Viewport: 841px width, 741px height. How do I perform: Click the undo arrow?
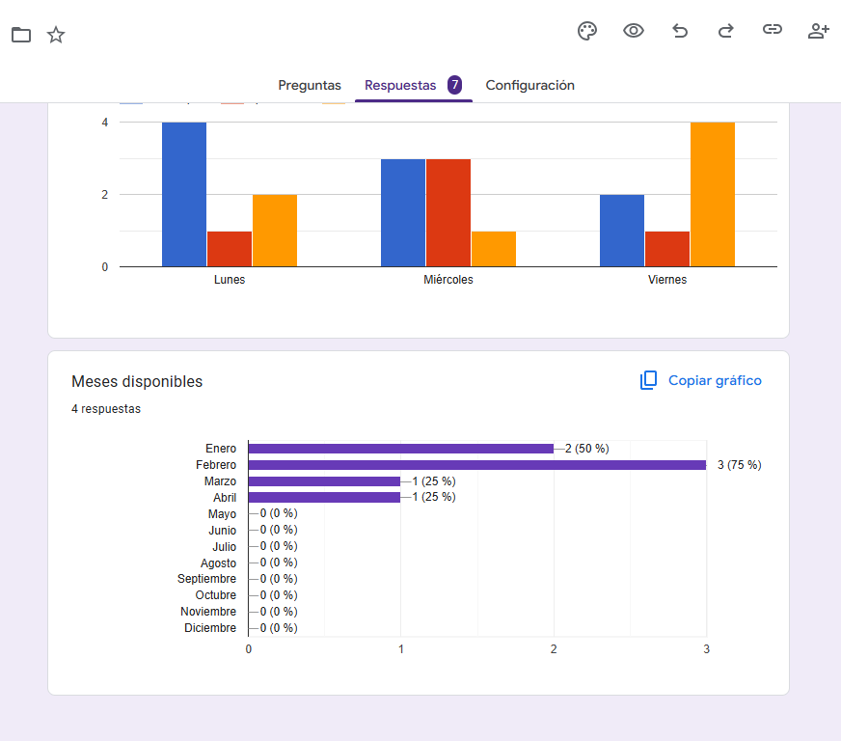(x=680, y=31)
